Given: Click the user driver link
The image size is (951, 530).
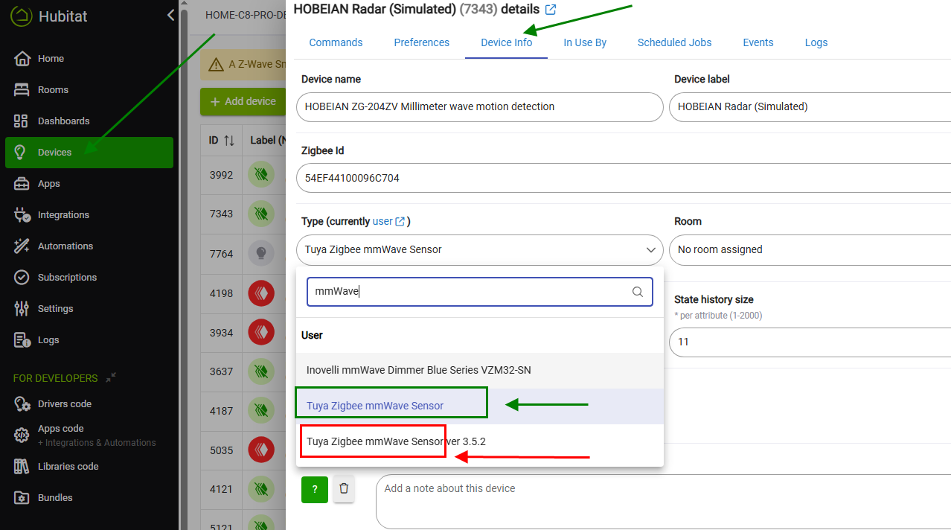Looking at the screenshot, I should (382, 221).
